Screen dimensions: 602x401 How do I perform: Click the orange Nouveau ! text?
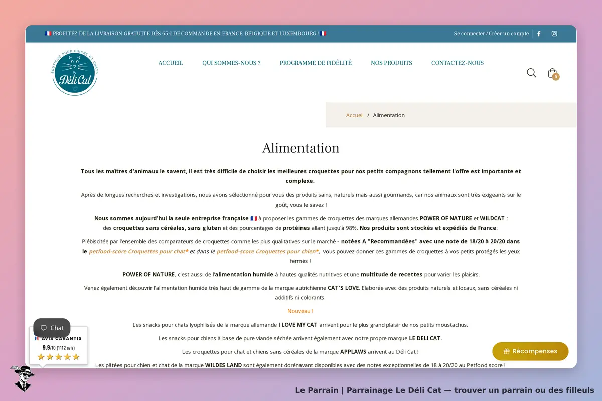300,311
